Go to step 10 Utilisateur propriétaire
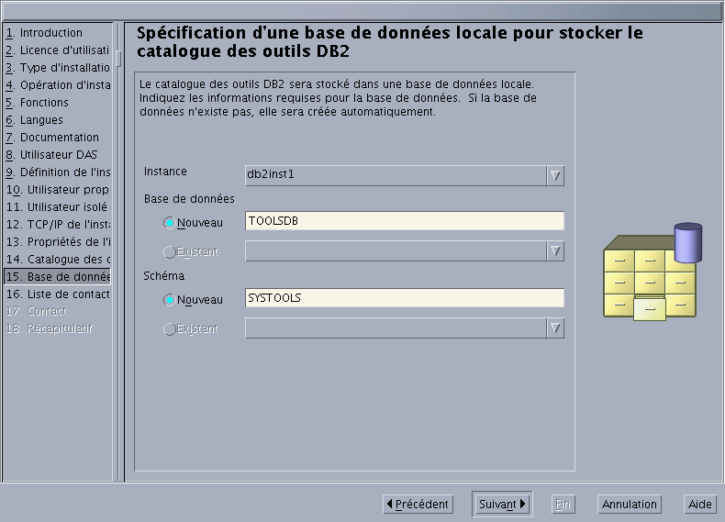This screenshot has width=725, height=522. 57,190
